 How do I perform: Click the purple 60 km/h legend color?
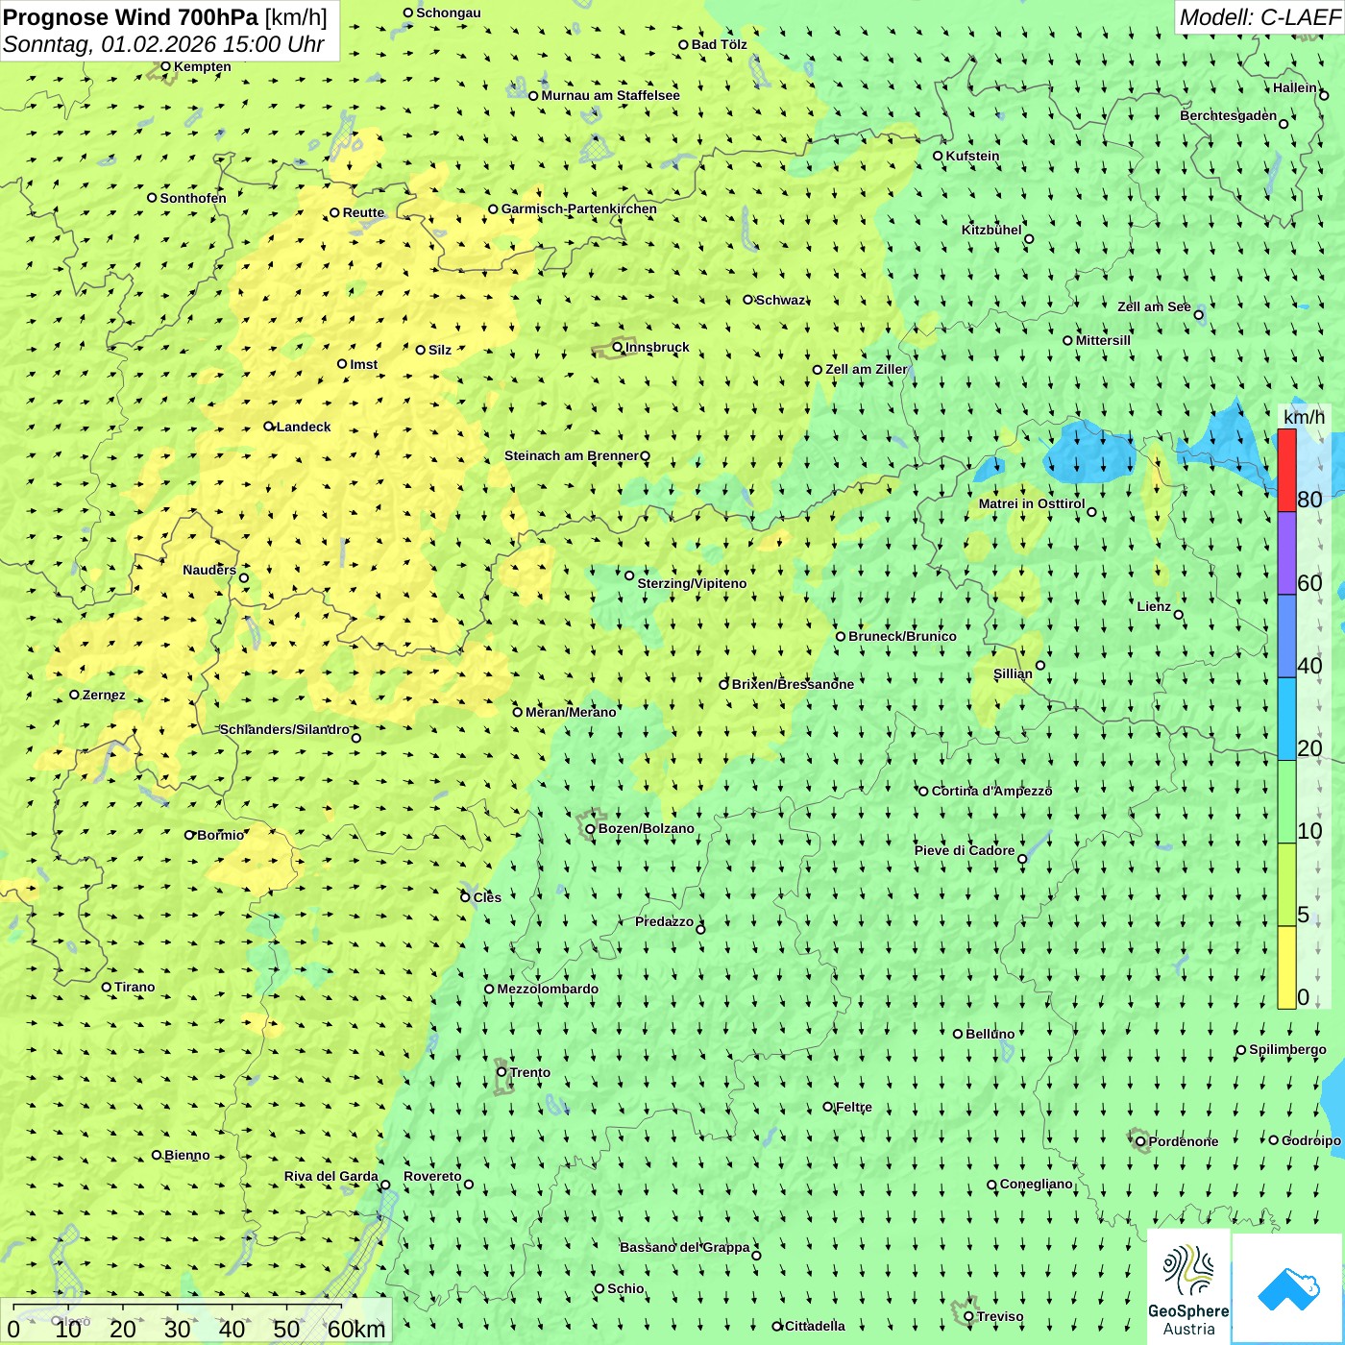point(1286,553)
